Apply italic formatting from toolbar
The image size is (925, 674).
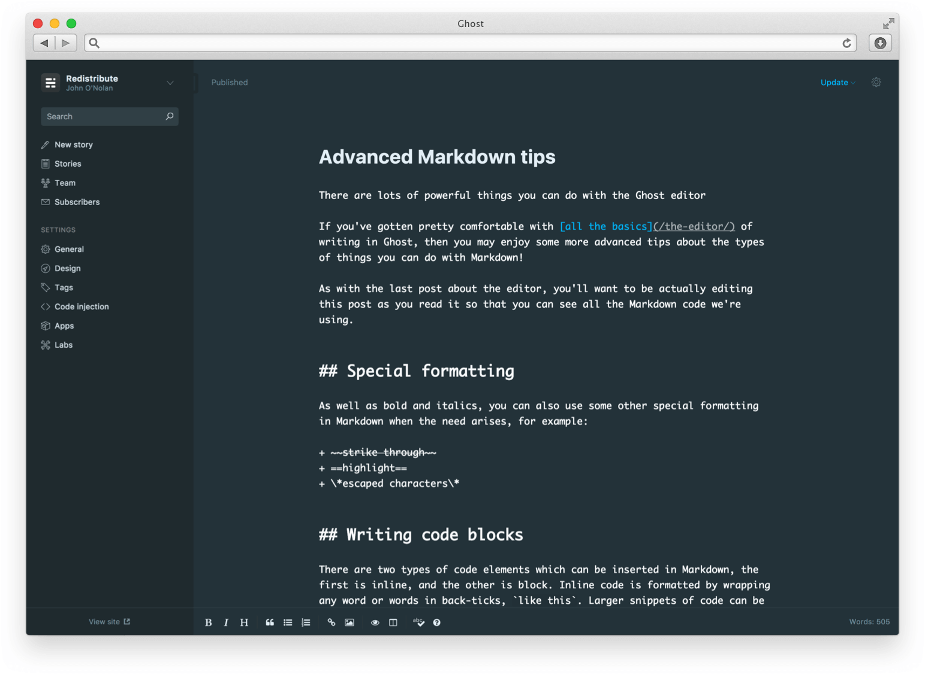tap(226, 622)
